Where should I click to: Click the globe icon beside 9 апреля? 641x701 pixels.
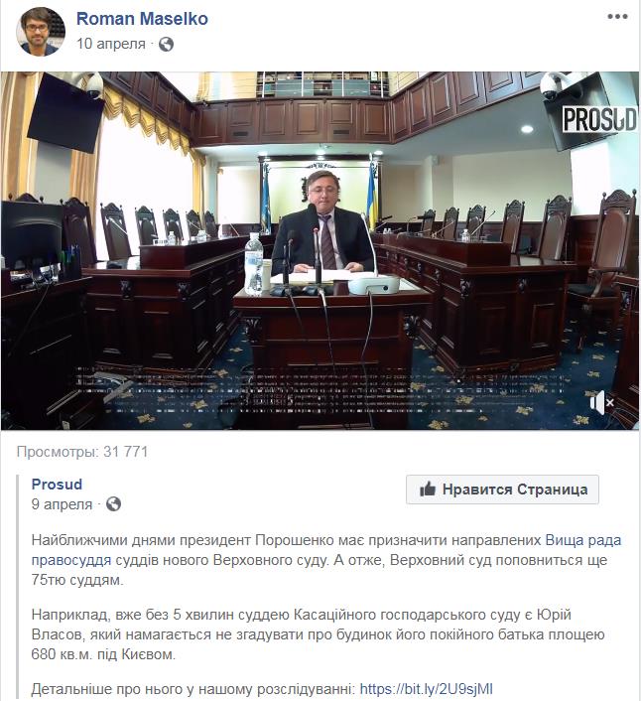click(113, 504)
